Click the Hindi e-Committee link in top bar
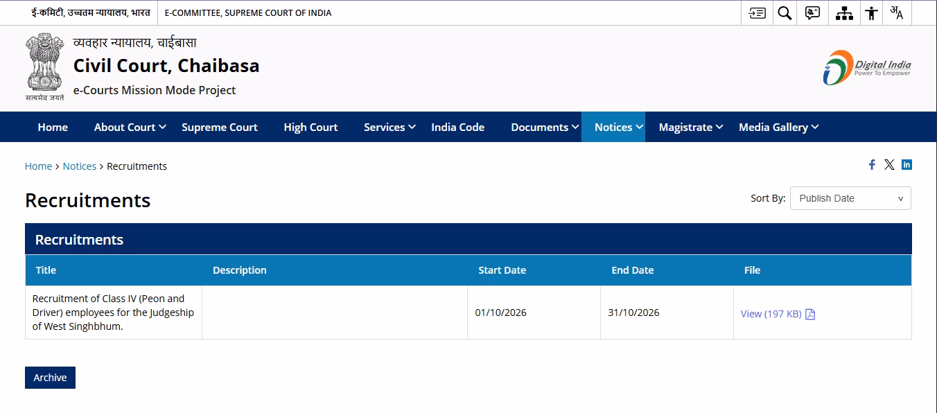This screenshot has width=937, height=413. [90, 12]
